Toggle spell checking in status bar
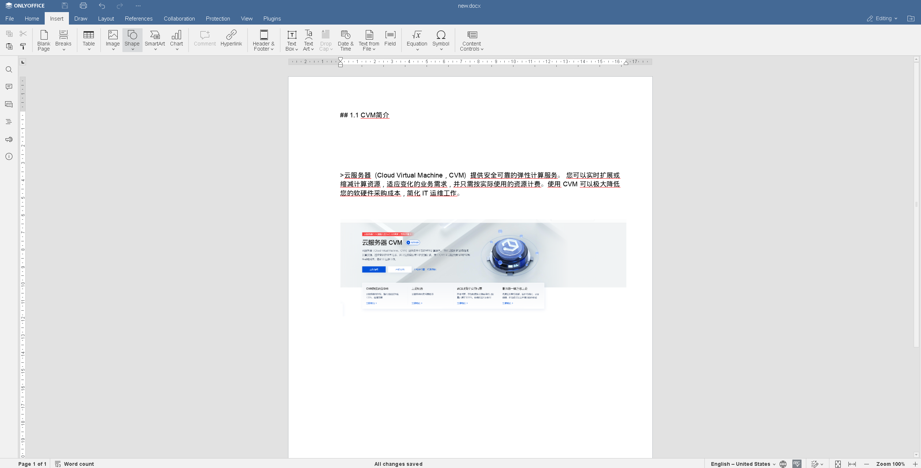Screen dimensions: 921x468 click(x=796, y=464)
